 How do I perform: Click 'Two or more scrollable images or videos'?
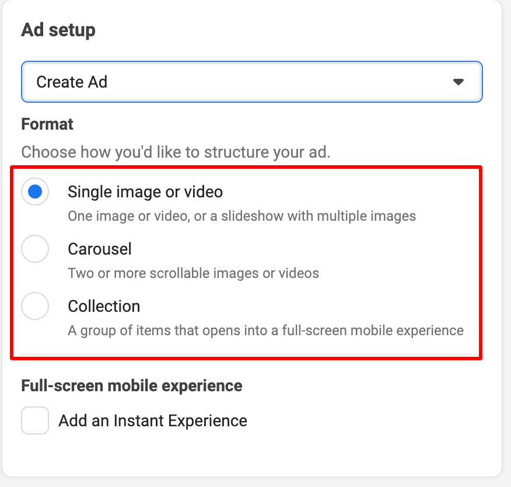pyautogui.click(x=193, y=273)
